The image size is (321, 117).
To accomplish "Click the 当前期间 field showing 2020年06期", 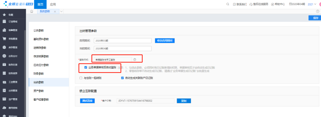I will [122, 48].
